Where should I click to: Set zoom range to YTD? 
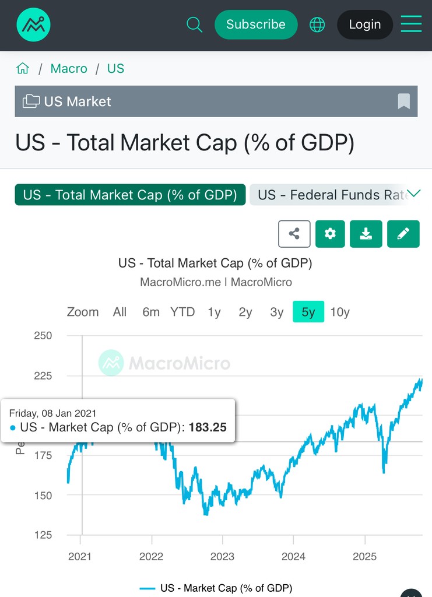[x=182, y=312]
